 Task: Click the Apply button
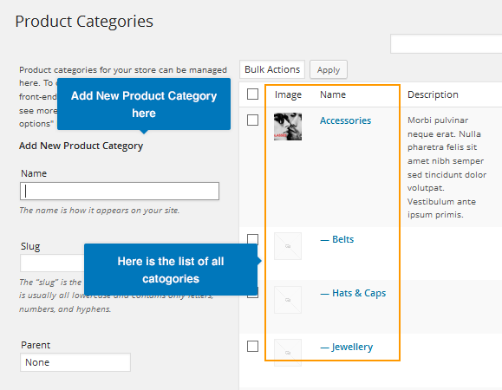(x=328, y=69)
